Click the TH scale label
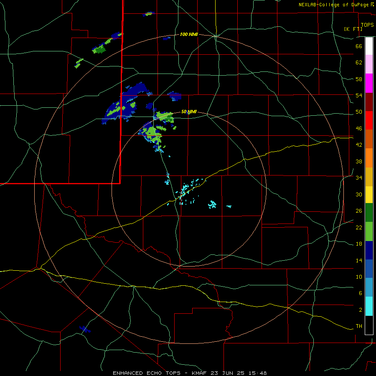376x376 pixels. (359, 326)
